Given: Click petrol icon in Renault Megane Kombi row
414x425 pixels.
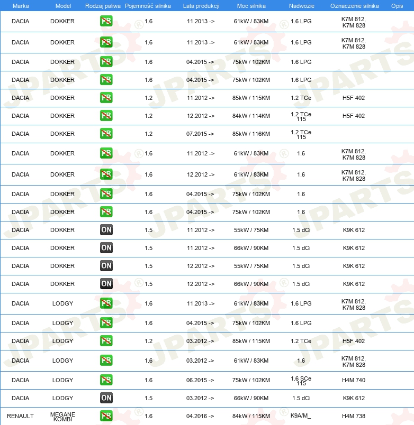Looking at the screenshot, I should point(106,416).
